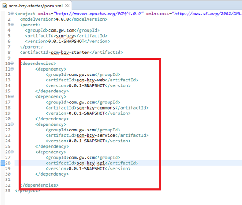Click the modelVersion value 4.0.0

(62, 19)
